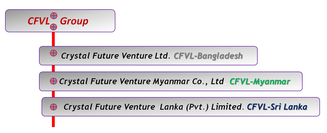
Task: Click the word Limited. in the Sri Lanka row
Action: (228, 107)
